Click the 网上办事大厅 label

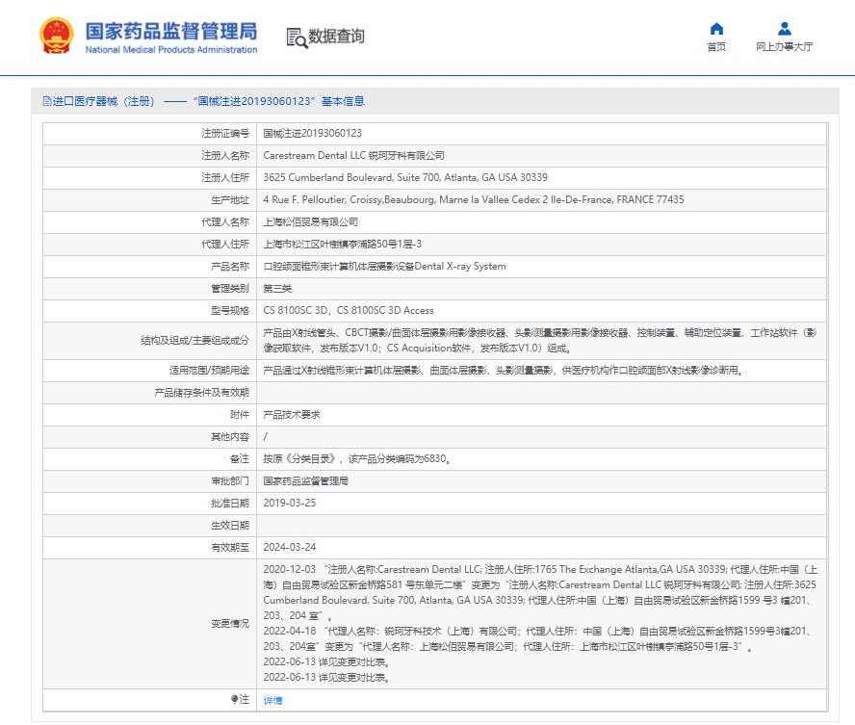click(784, 47)
